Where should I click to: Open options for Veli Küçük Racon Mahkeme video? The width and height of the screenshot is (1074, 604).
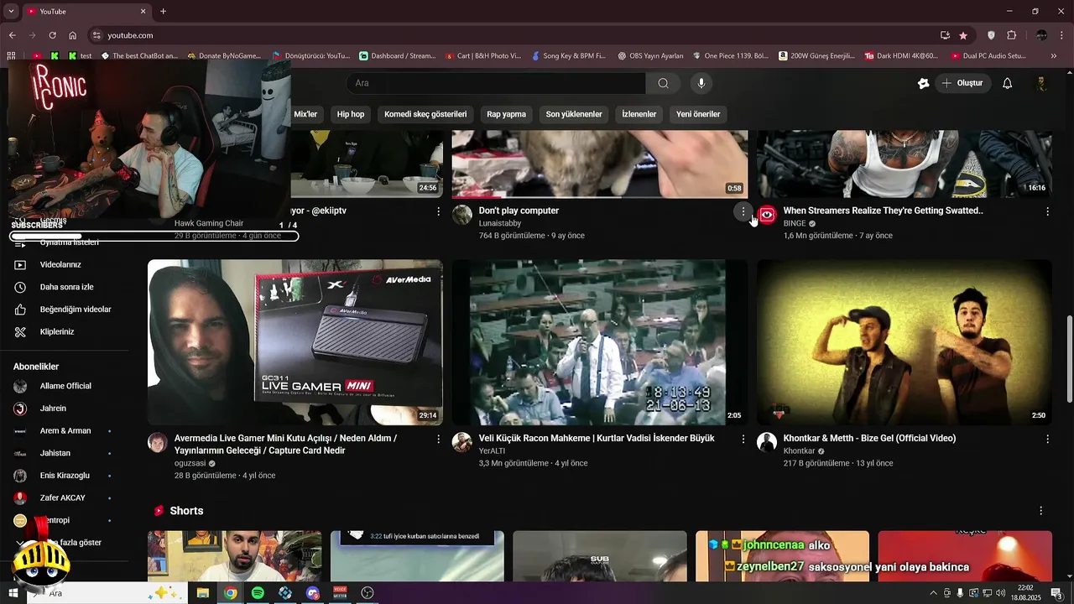point(743,439)
